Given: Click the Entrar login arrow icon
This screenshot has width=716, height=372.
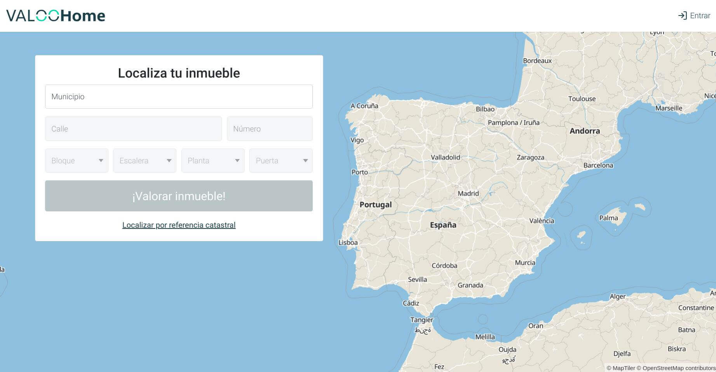Looking at the screenshot, I should (x=682, y=16).
